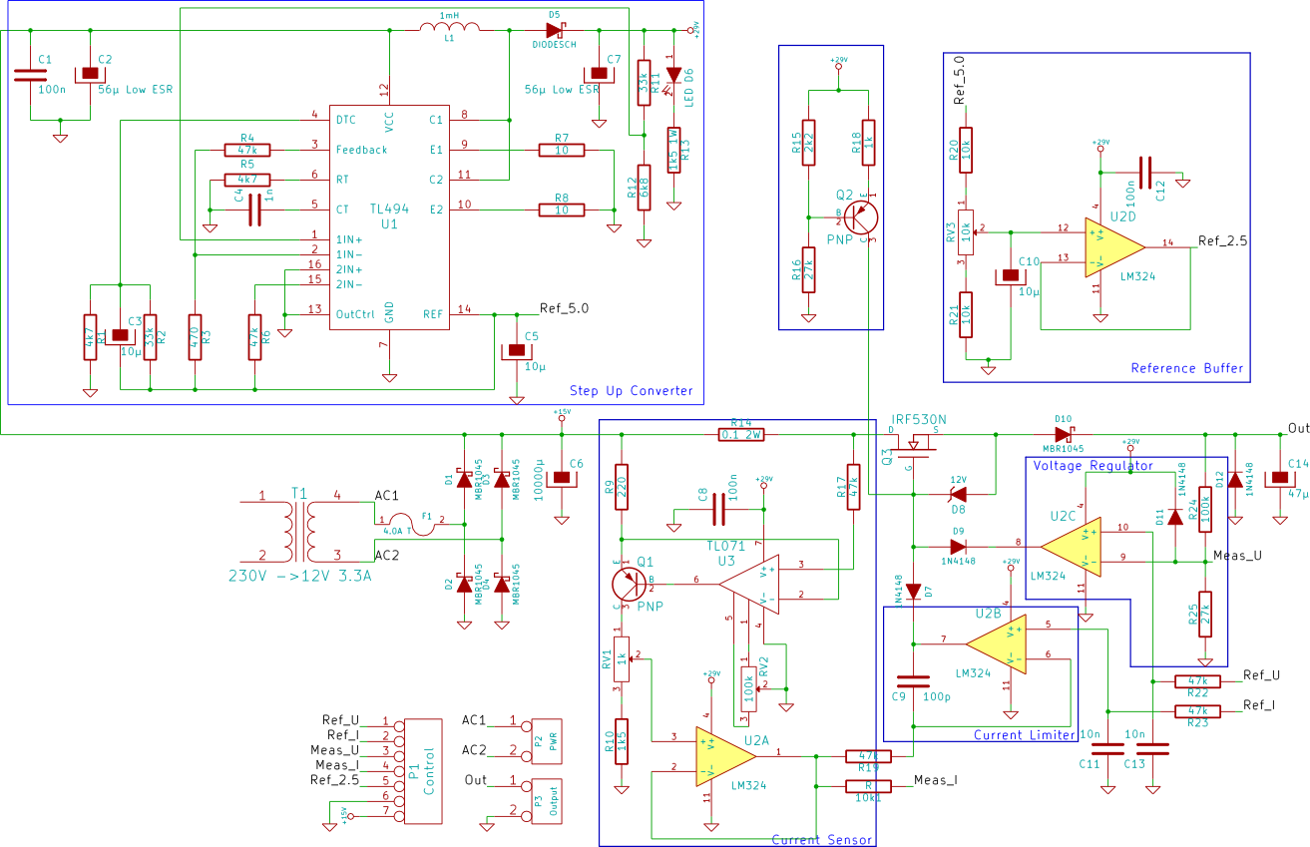Screen dimensions: 1310x847
Task: Select shunt resistor R14 0.1 2W
Action: 740,434
